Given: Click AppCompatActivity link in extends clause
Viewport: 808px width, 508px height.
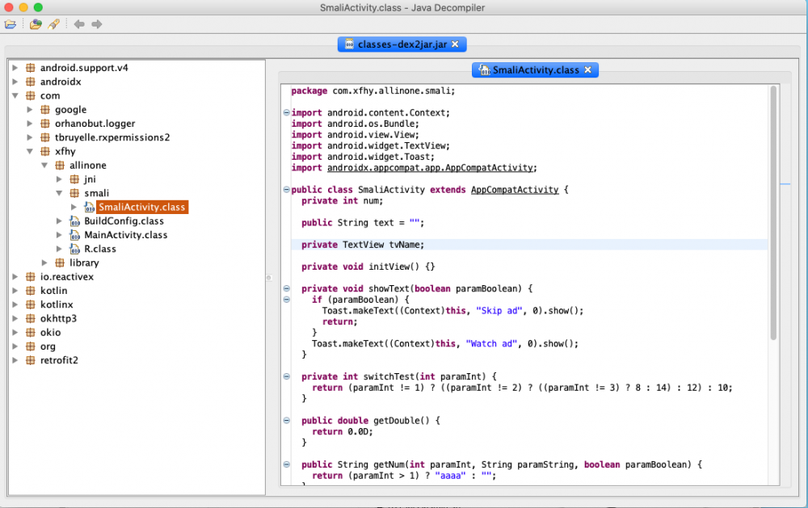Looking at the screenshot, I should (514, 190).
